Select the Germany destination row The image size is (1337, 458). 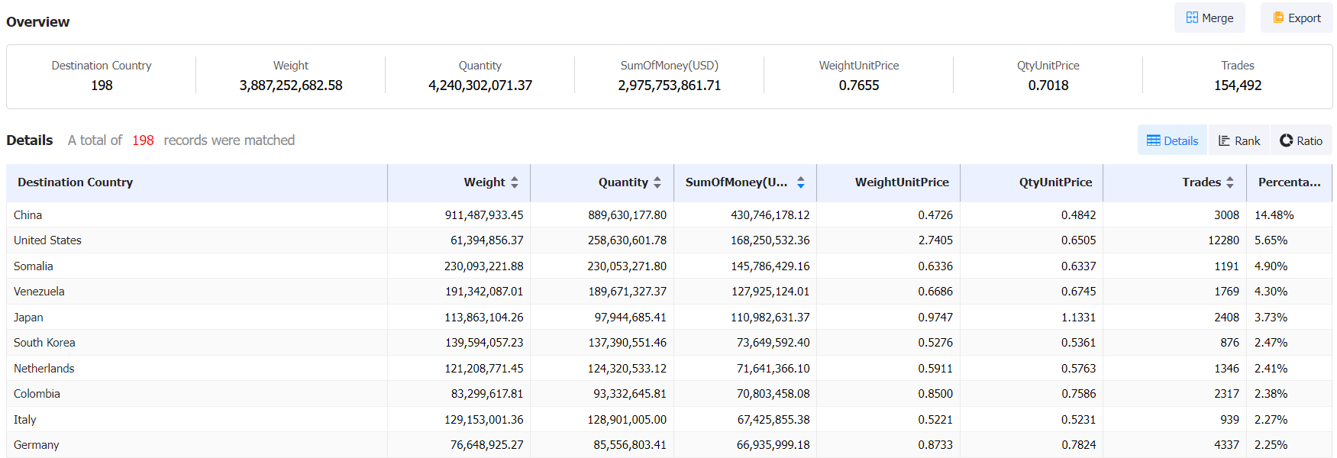(37, 445)
